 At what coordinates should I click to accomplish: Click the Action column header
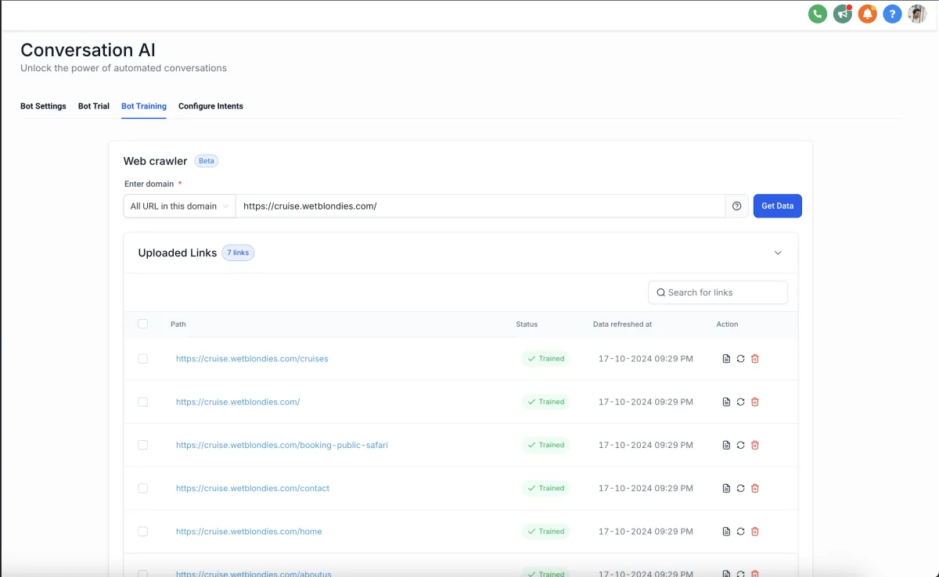pyautogui.click(x=727, y=324)
